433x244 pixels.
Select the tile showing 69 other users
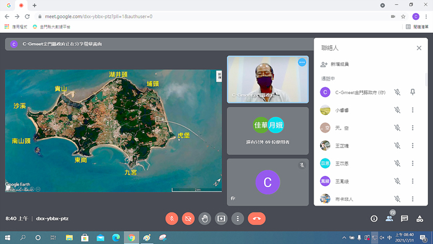268,131
